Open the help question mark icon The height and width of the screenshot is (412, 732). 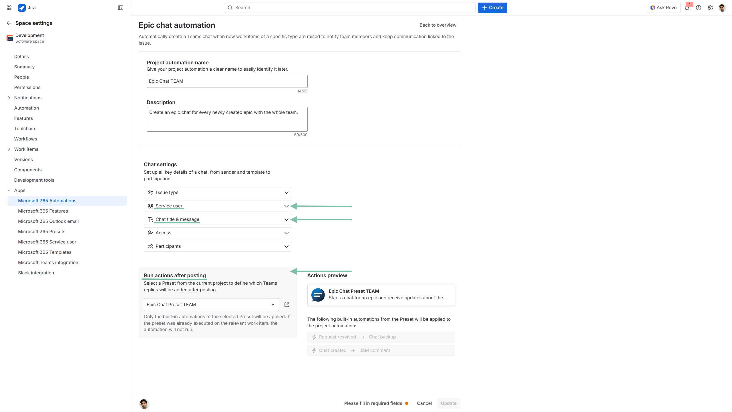[699, 8]
